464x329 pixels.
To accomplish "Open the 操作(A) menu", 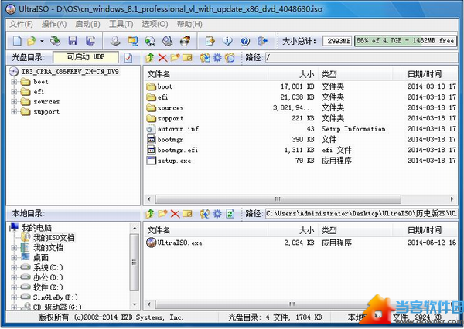I will click(x=54, y=24).
